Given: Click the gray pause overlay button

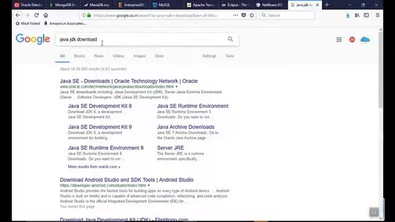Looking at the screenshot, I should click(374, 212).
